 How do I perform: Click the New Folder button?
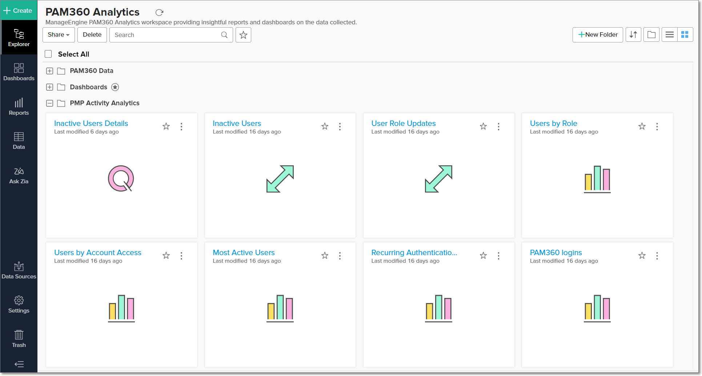(x=598, y=35)
